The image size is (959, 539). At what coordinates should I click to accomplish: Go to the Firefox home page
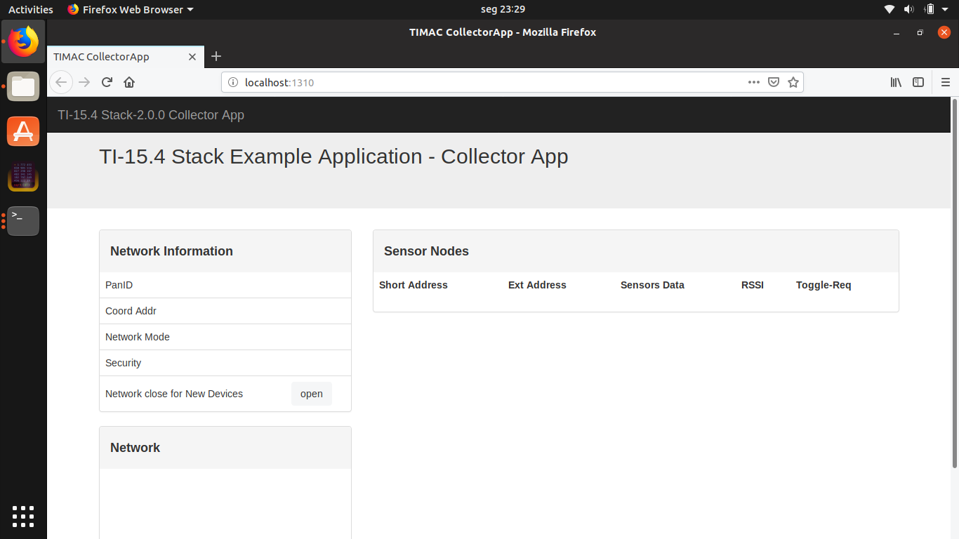pos(129,82)
